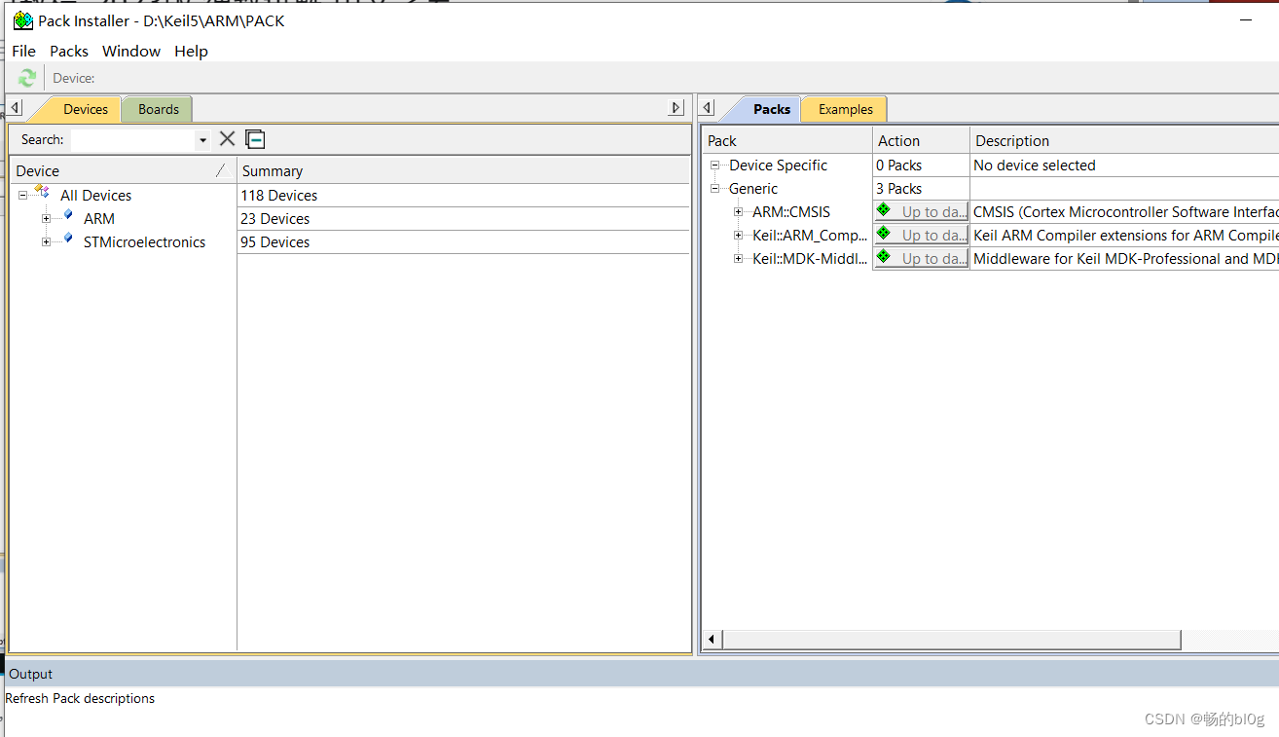Minimize the Pack Installer window
Viewport: 1279px width, 737px height.
click(x=1246, y=19)
